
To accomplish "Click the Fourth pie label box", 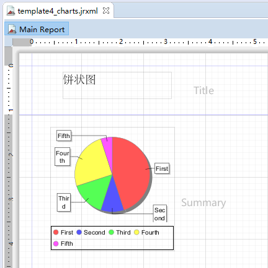I will 62,157.
